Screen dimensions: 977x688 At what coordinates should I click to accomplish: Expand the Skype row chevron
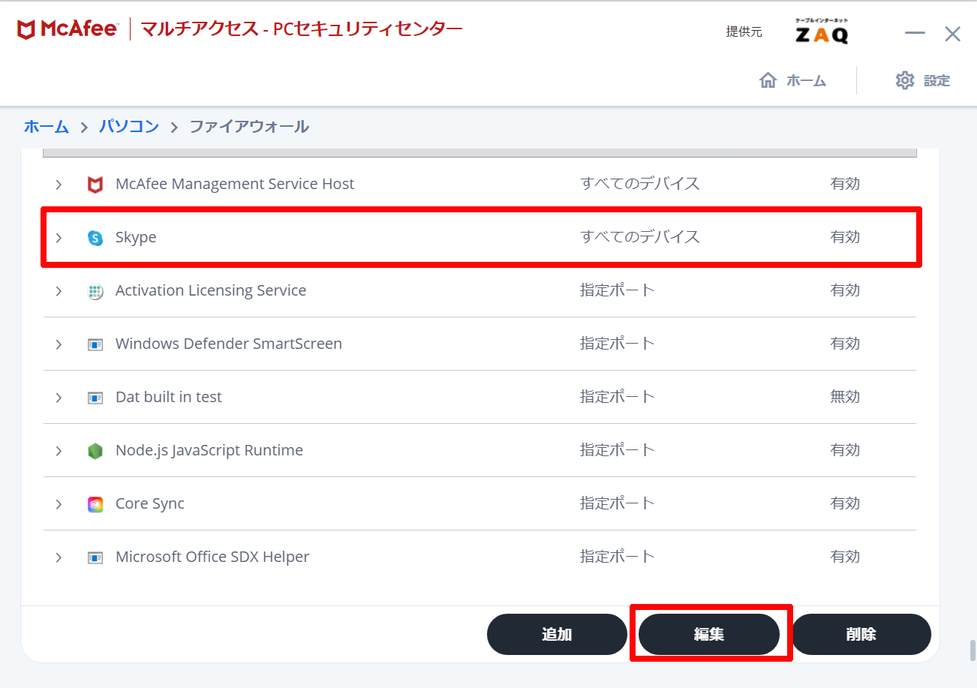coord(59,238)
